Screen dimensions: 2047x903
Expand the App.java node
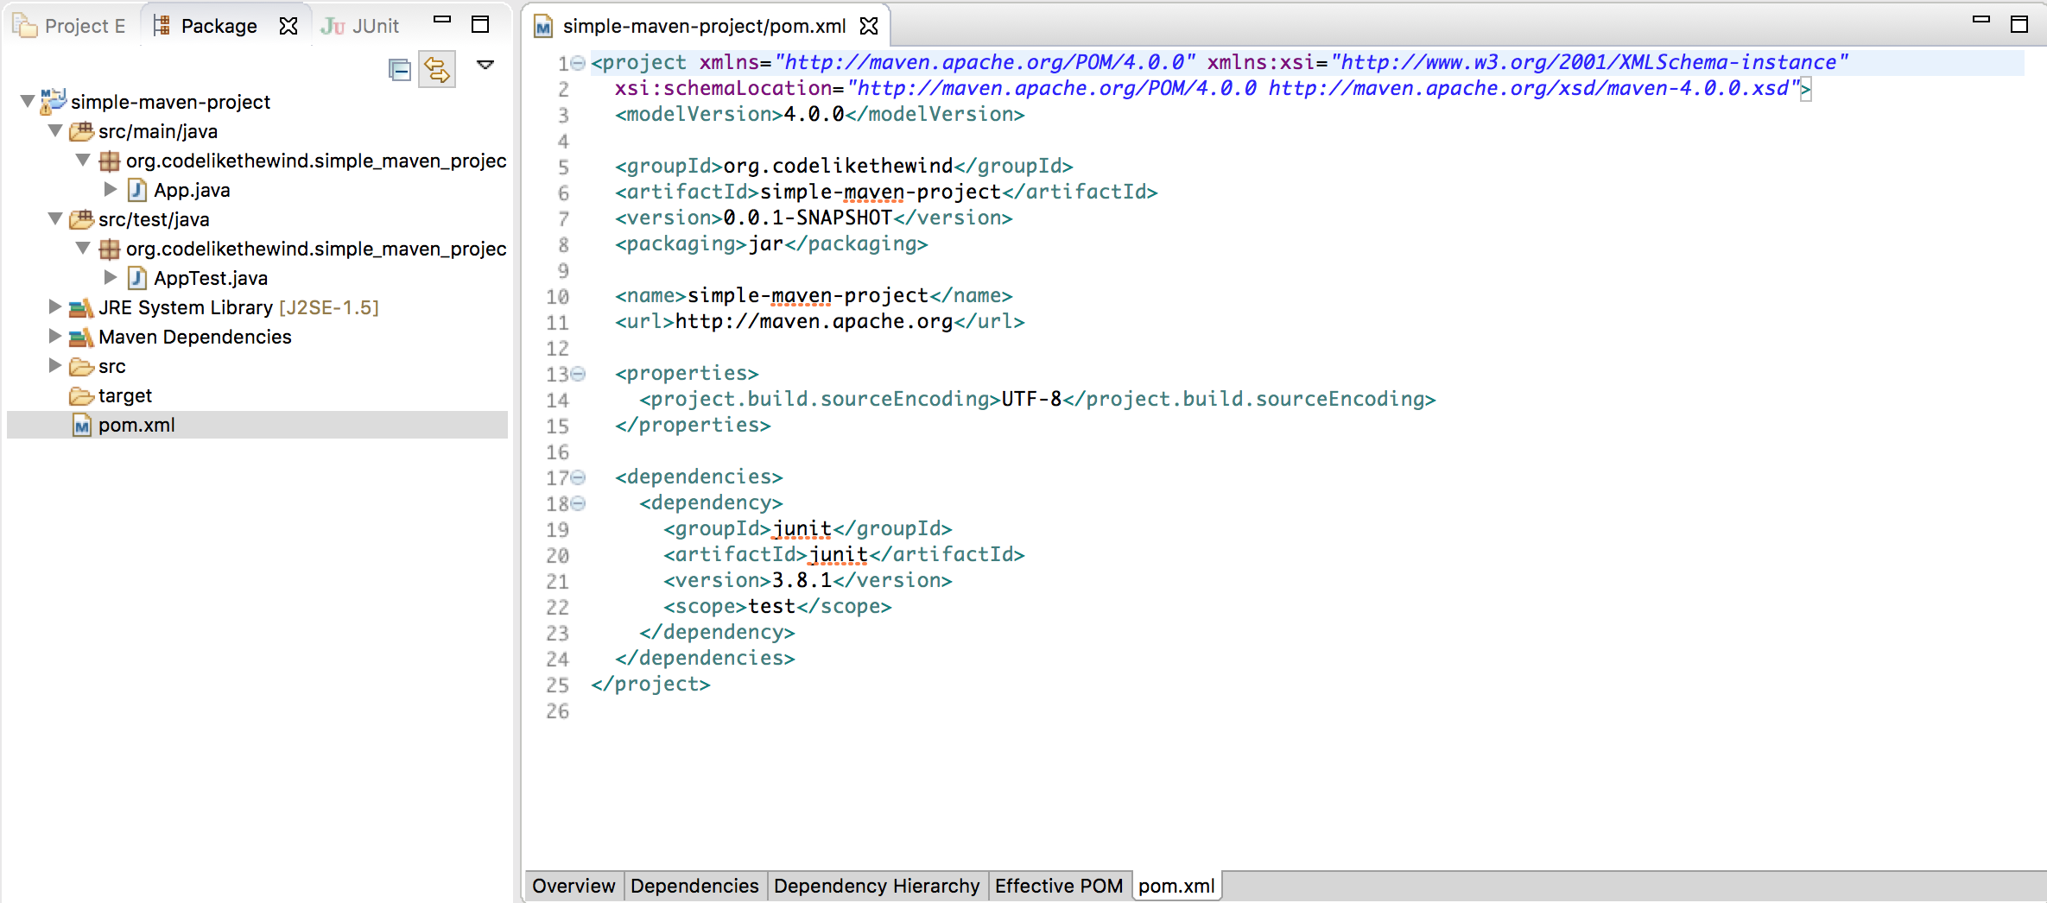coord(111,189)
